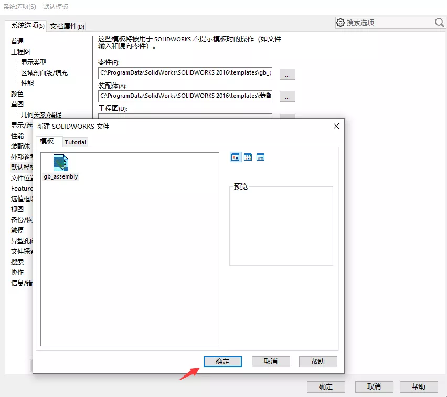447x397 pixels.
Task: Select 备份/恢复 in options tree
Action: coord(22,220)
